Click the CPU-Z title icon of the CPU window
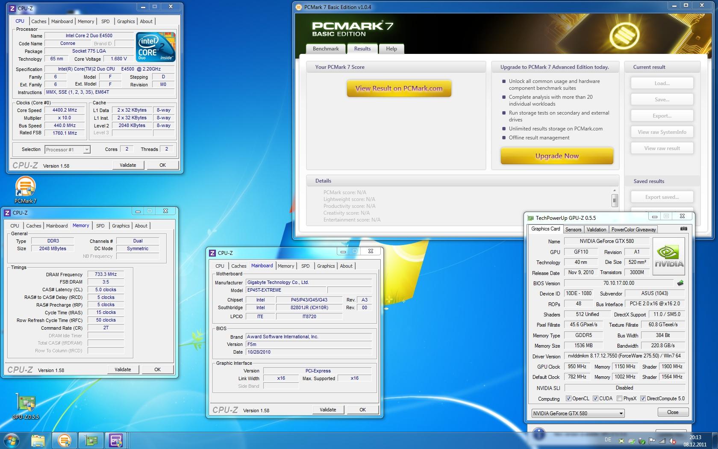The width and height of the screenshot is (718, 449). point(12,8)
